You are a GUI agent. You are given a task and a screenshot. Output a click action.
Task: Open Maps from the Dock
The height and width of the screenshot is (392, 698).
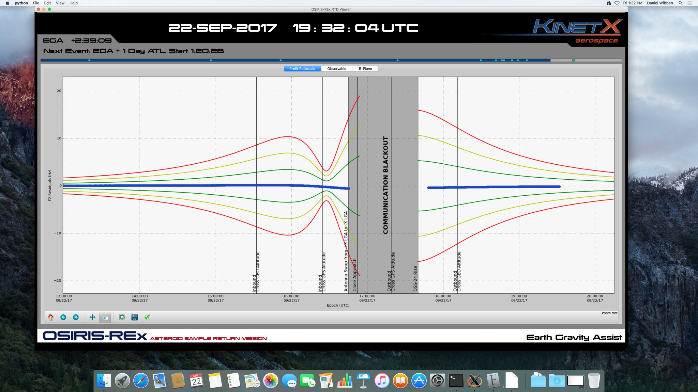pos(252,381)
